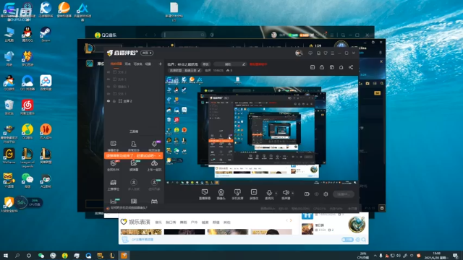Show hidden system tray icons
463x260 pixels.
(x=375, y=256)
